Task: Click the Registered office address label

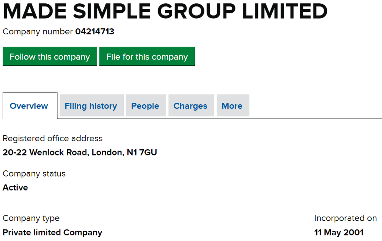Action: pyautogui.click(x=53, y=138)
